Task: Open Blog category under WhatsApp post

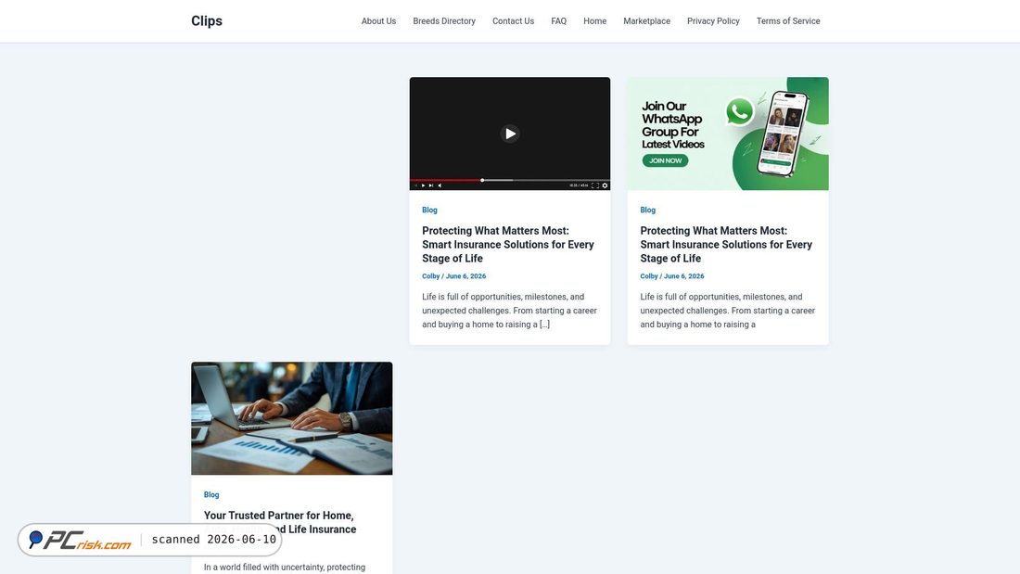Action: pos(647,210)
